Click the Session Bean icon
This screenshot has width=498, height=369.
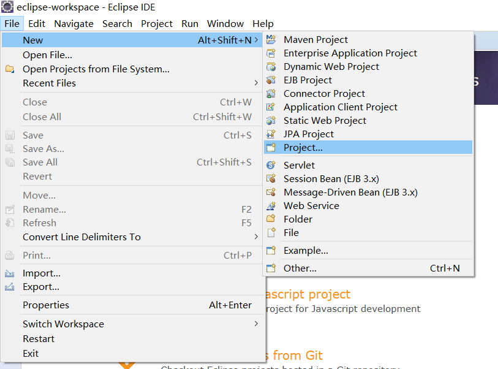271,178
